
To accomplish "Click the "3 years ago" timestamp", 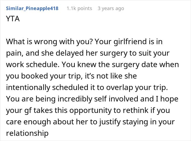I will 111,8.
